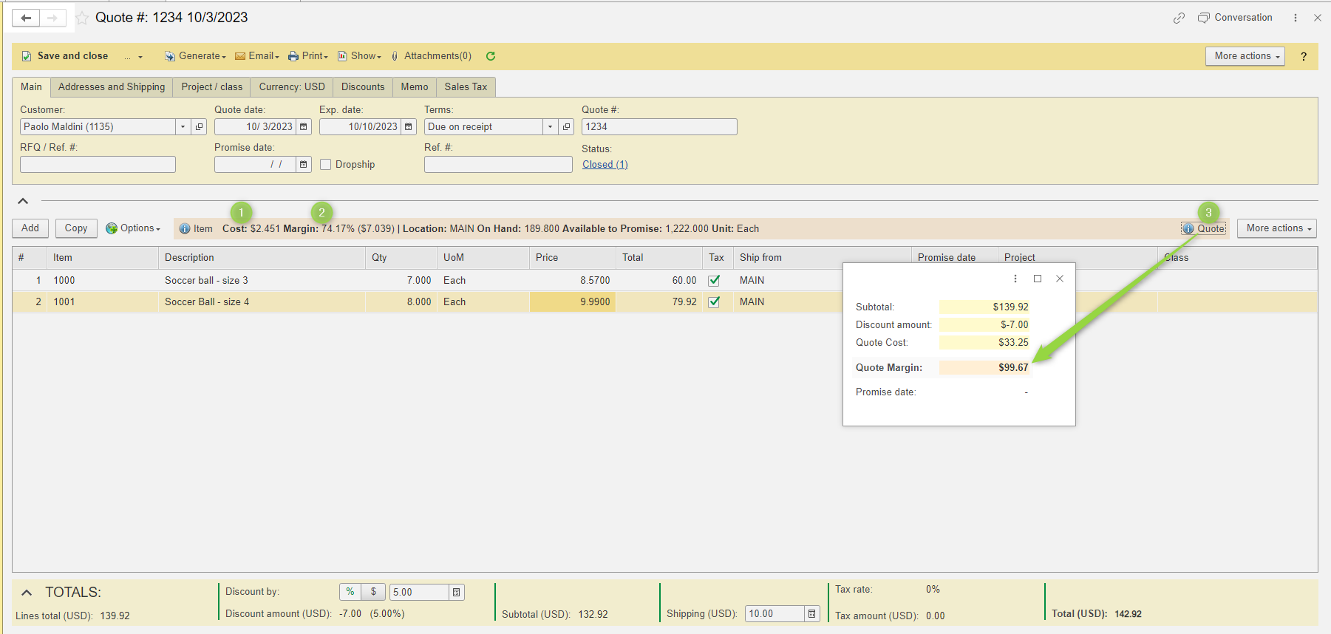Screen dimensions: 1331x634
Task: Click the item 1001 cell
Action: pos(103,302)
